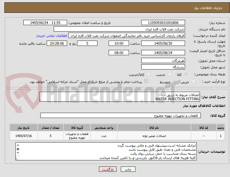Click the quantity cell showing 5 in table
This screenshot has height=177, width=230.
tap(50, 136)
